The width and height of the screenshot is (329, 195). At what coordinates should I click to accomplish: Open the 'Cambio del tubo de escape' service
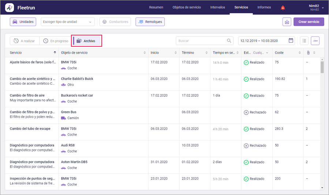pos(30,129)
